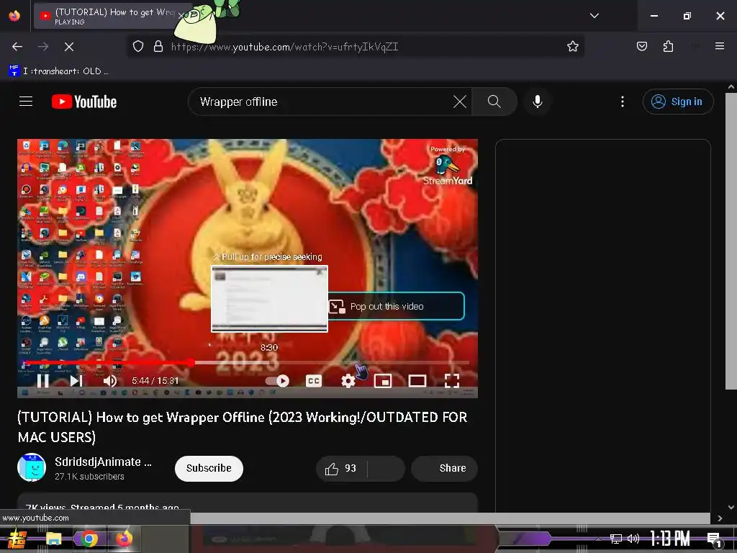Screen dimensions: 737x553
Task: Open Firefox View at tab strip start
Action: pyautogui.click(x=14, y=16)
